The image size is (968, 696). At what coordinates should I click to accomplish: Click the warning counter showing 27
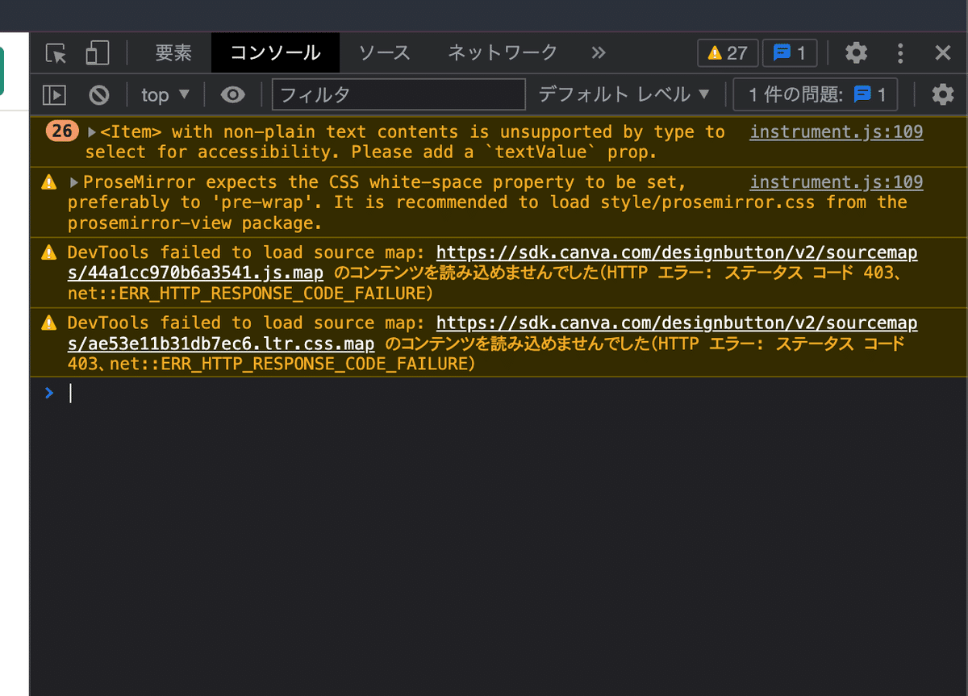(x=727, y=52)
